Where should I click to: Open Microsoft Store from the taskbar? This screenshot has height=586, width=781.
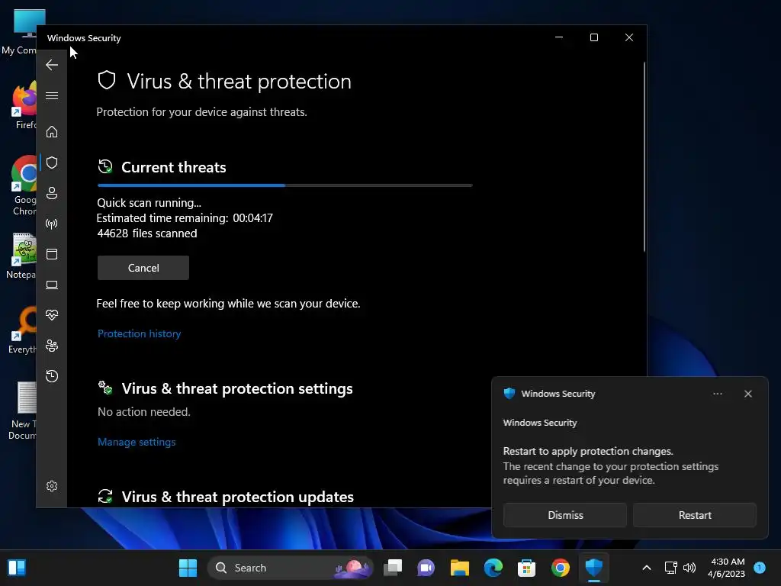pyautogui.click(x=526, y=568)
